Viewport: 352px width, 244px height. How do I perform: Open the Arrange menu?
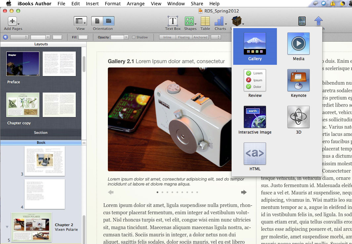coord(136,4)
